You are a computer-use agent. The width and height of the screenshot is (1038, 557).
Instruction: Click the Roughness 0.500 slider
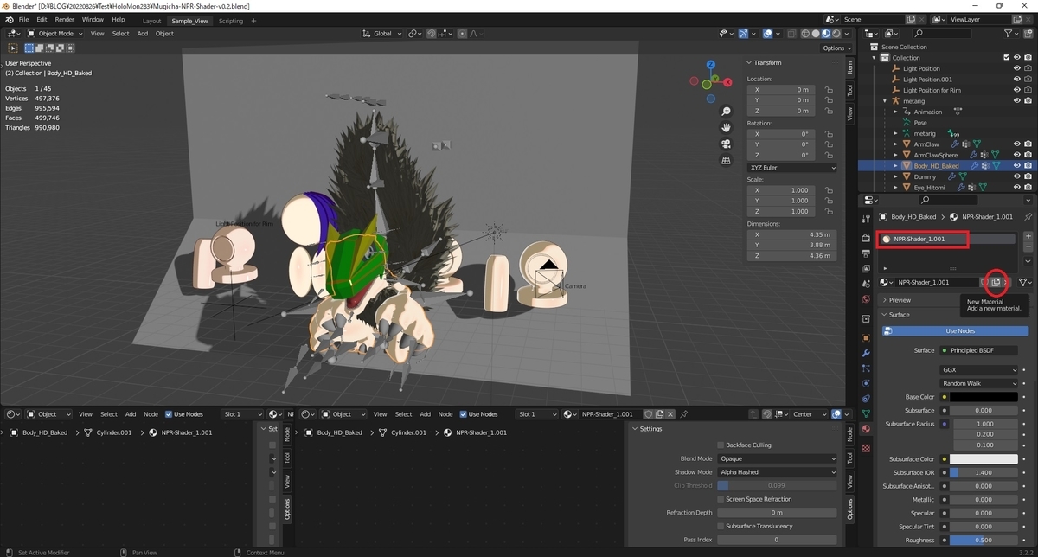coord(984,540)
